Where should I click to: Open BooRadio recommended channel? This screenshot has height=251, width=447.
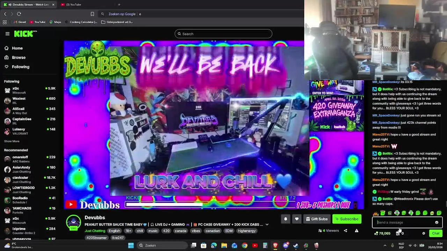pyautogui.click(x=30, y=200)
